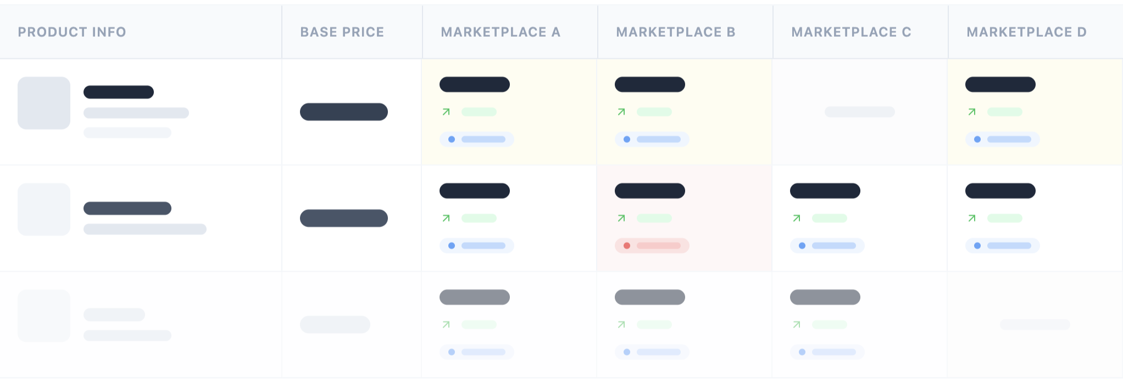Screen dimensions: 1123x386
Task: Click the trend arrow icon in Marketplace C, second row
Action: coord(796,218)
